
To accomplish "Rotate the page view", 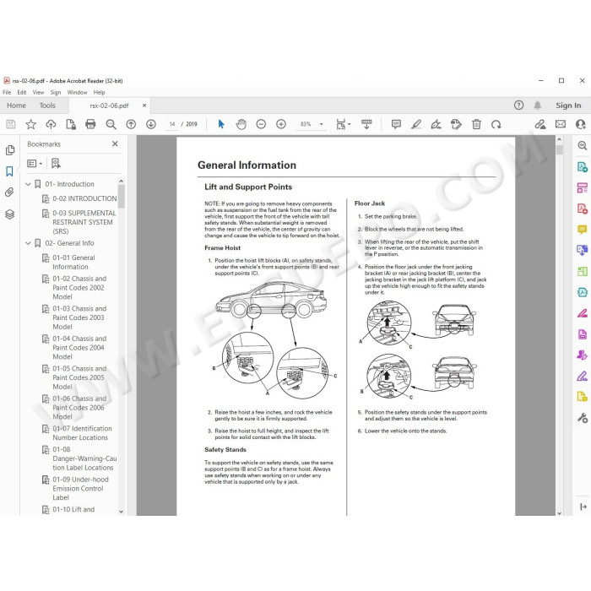I will point(496,124).
